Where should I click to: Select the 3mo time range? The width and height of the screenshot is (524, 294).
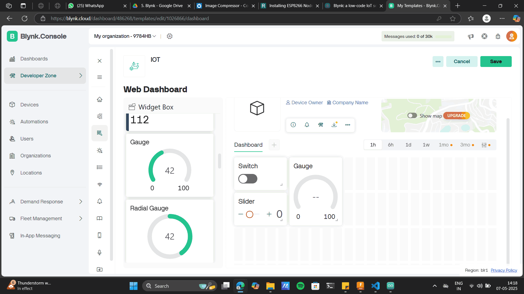[x=467, y=145]
